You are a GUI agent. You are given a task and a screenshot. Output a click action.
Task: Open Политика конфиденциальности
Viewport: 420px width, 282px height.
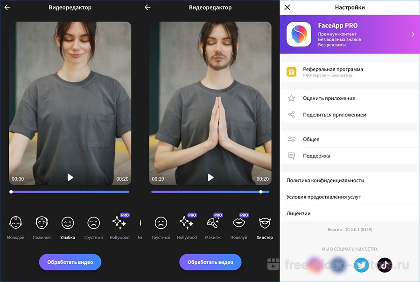[350, 180]
